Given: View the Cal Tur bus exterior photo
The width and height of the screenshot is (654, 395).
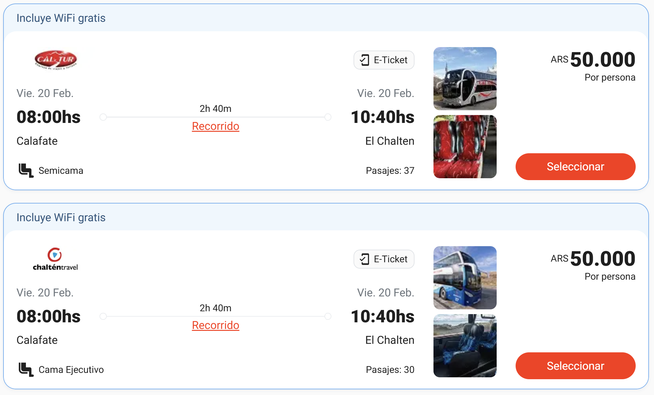Looking at the screenshot, I should click(465, 79).
